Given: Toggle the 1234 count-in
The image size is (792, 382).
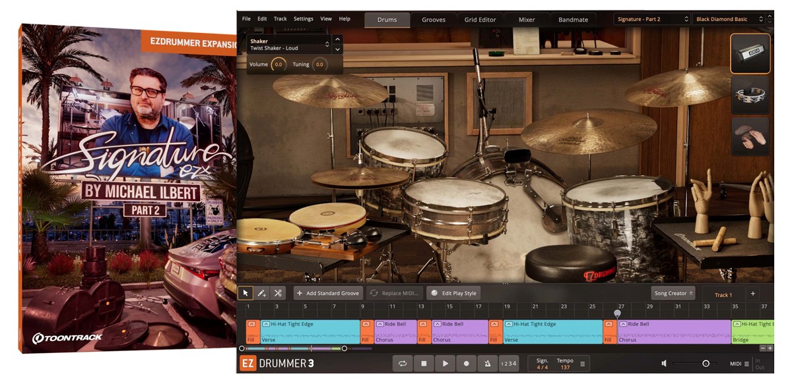Looking at the screenshot, I should pos(508,364).
